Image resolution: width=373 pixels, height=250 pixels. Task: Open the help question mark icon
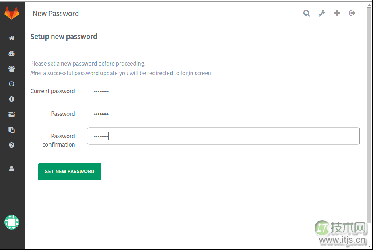click(x=12, y=145)
